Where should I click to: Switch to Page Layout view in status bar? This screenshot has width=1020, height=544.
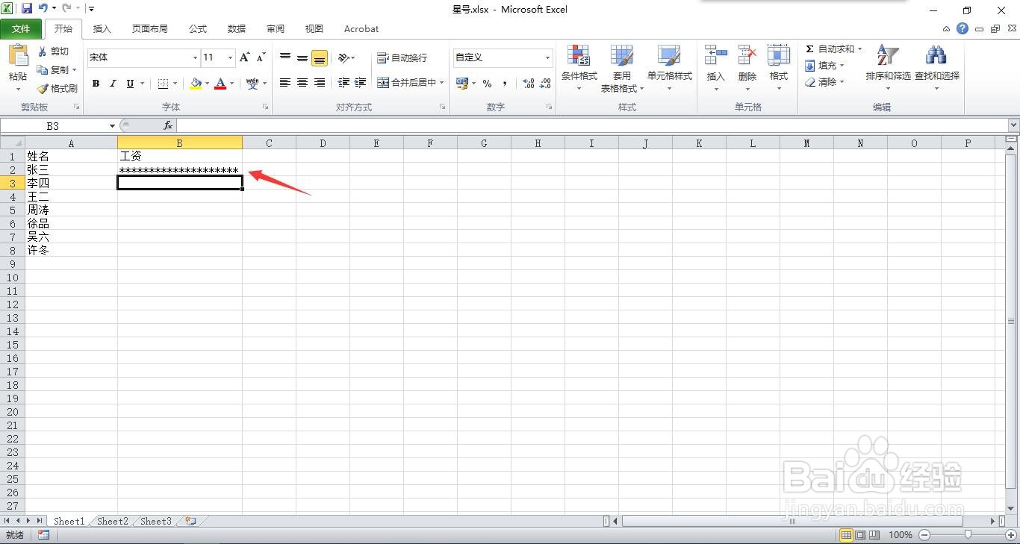pos(860,534)
